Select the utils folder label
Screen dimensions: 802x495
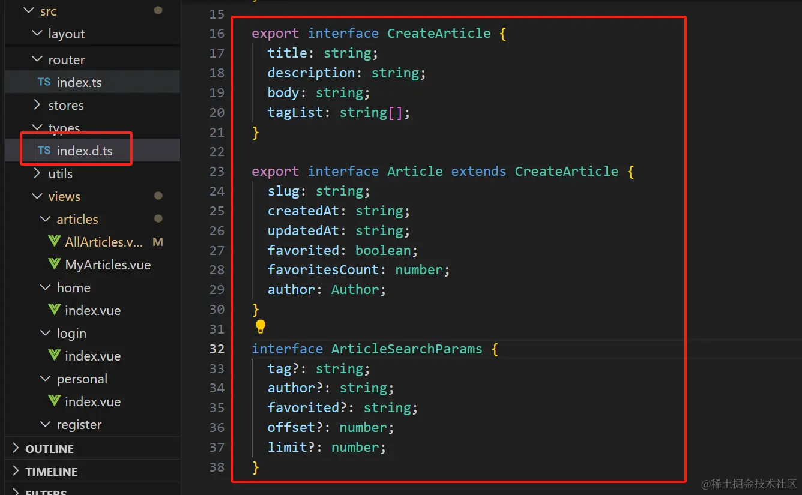tap(61, 174)
